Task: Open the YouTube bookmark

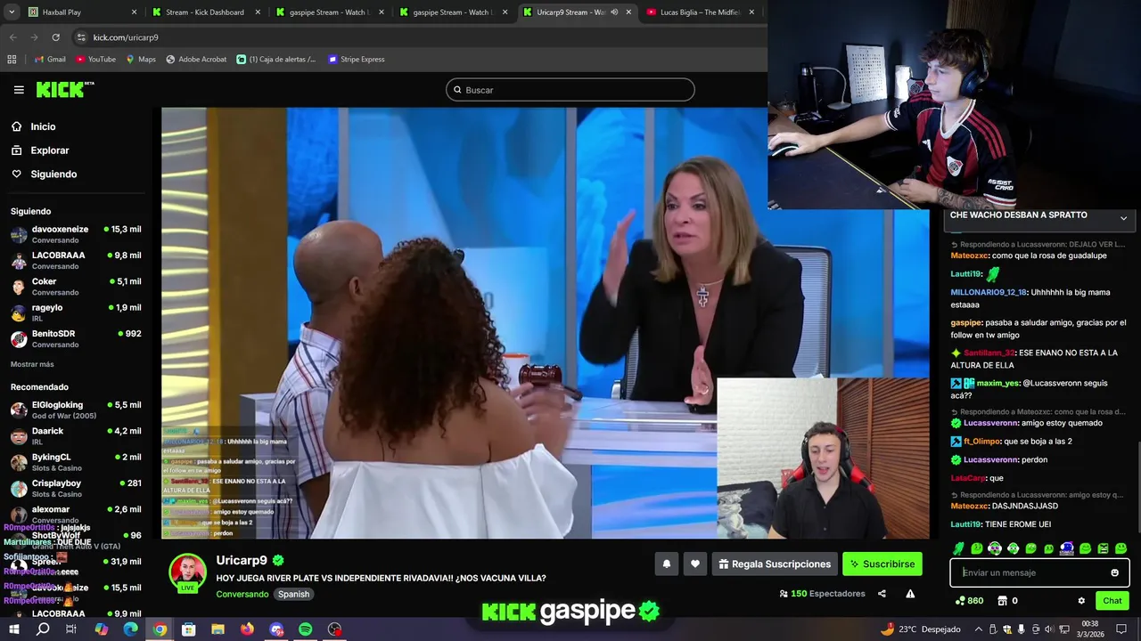Action: [x=95, y=60]
